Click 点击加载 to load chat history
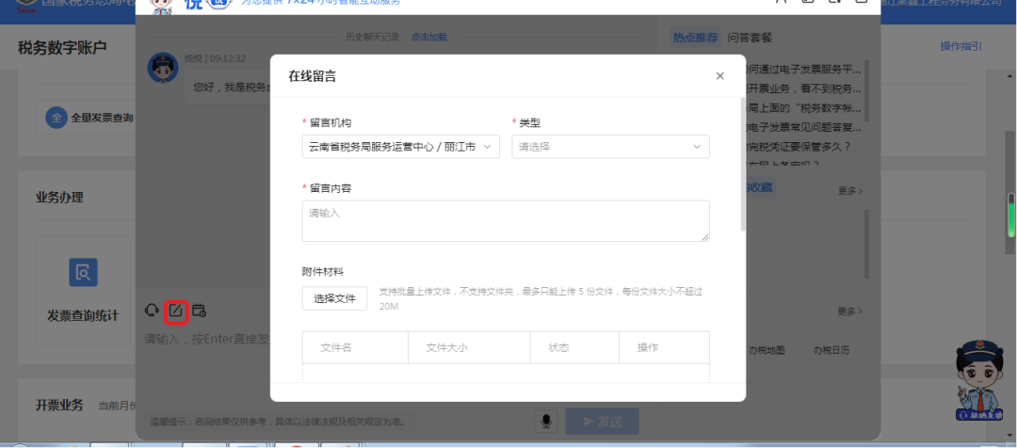The image size is (1017, 448). (428, 37)
